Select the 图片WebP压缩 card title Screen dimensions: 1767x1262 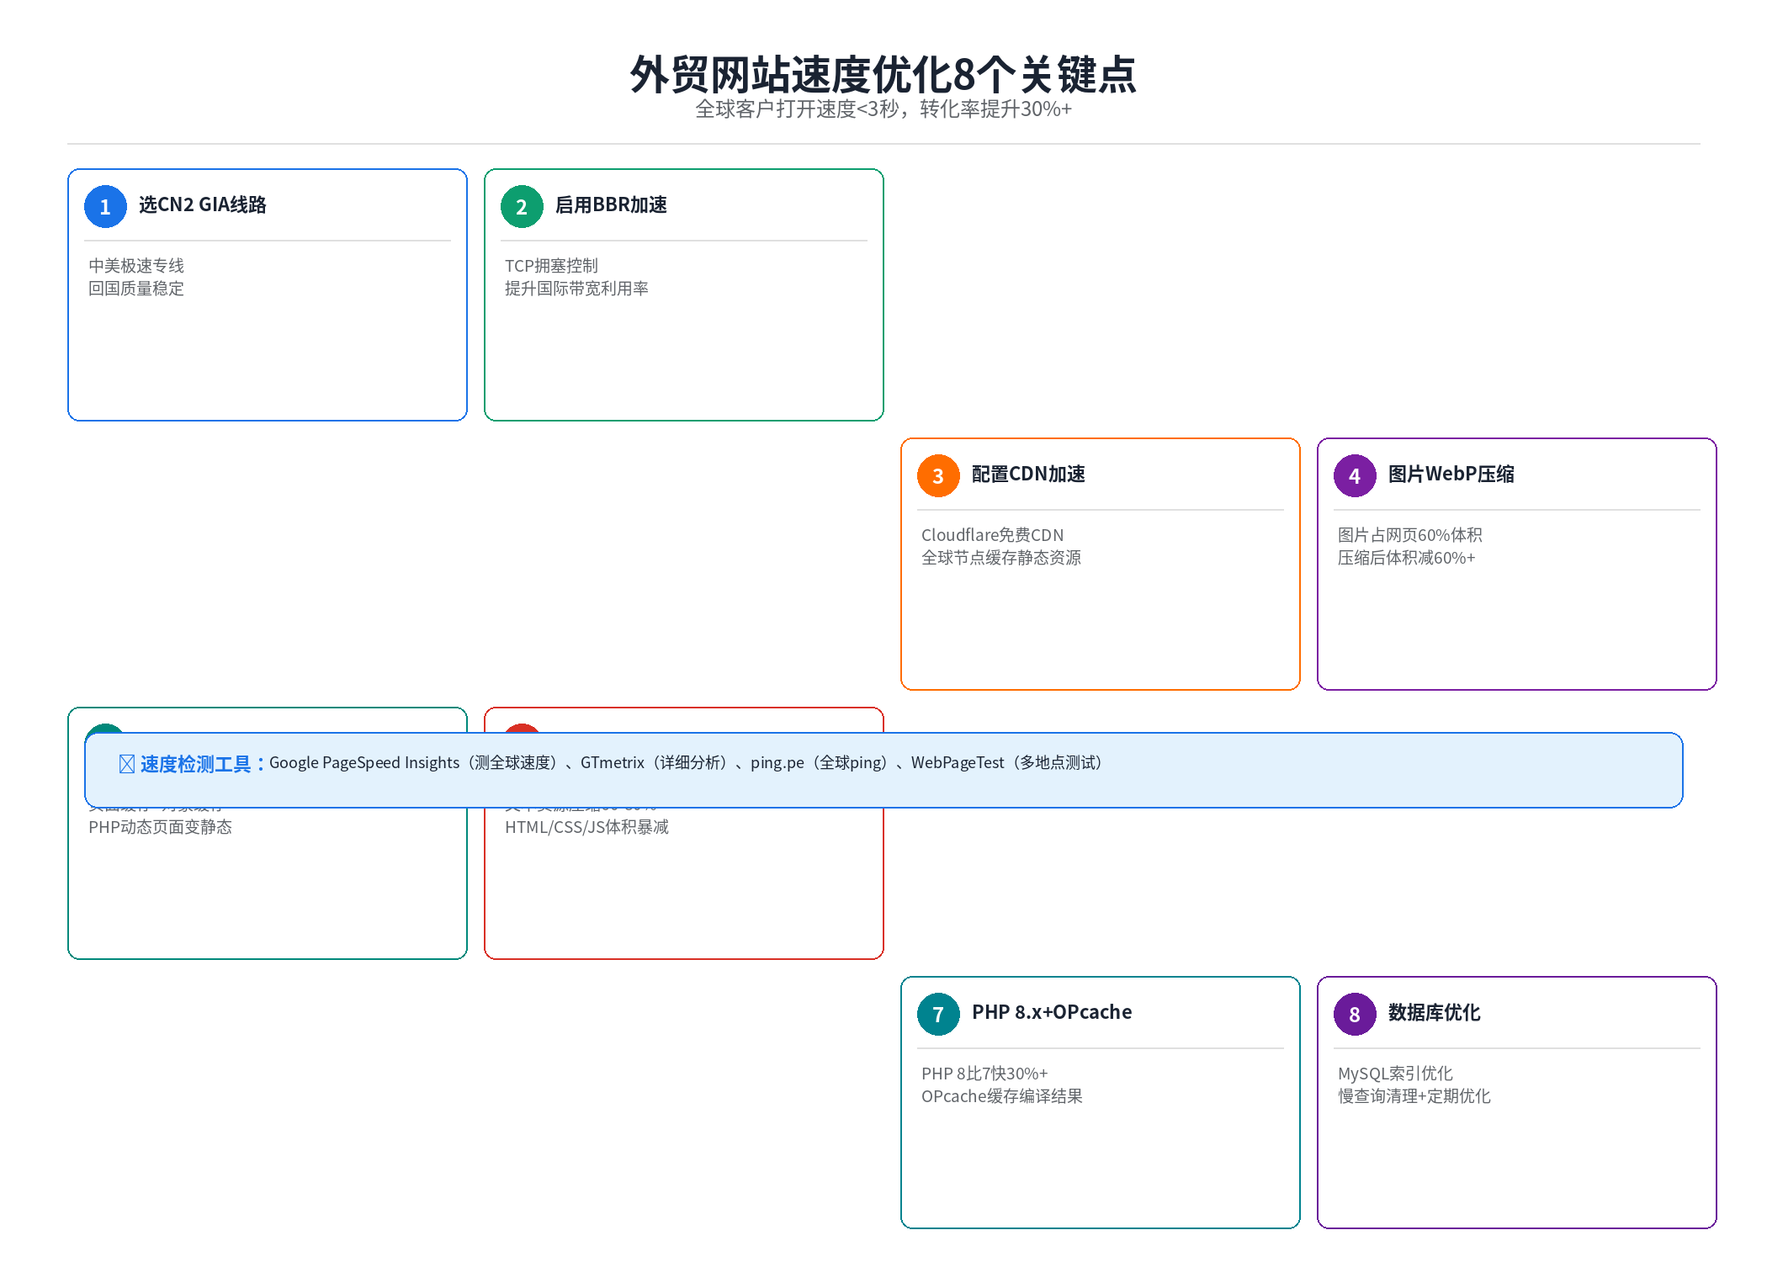tap(1451, 475)
